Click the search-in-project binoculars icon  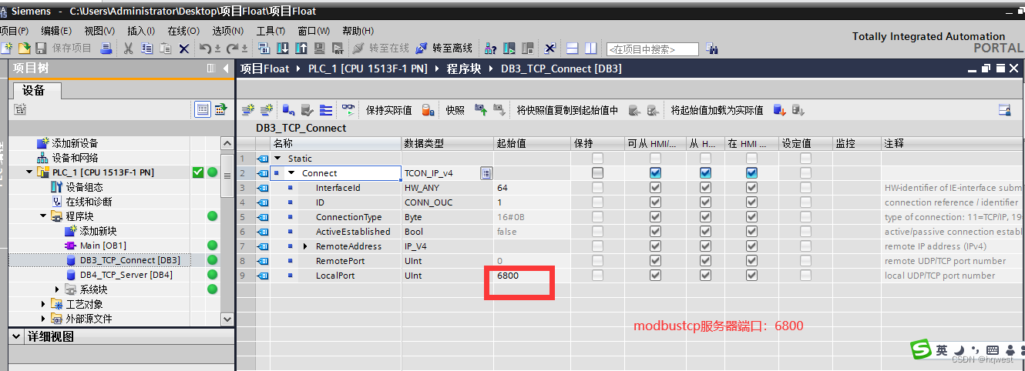pyautogui.click(x=711, y=48)
